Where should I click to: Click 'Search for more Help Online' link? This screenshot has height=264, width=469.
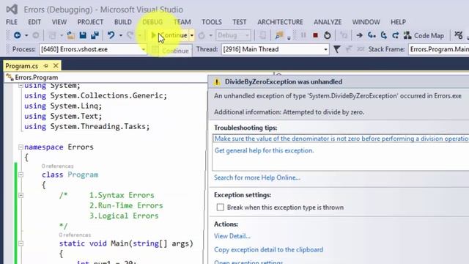pos(257,177)
